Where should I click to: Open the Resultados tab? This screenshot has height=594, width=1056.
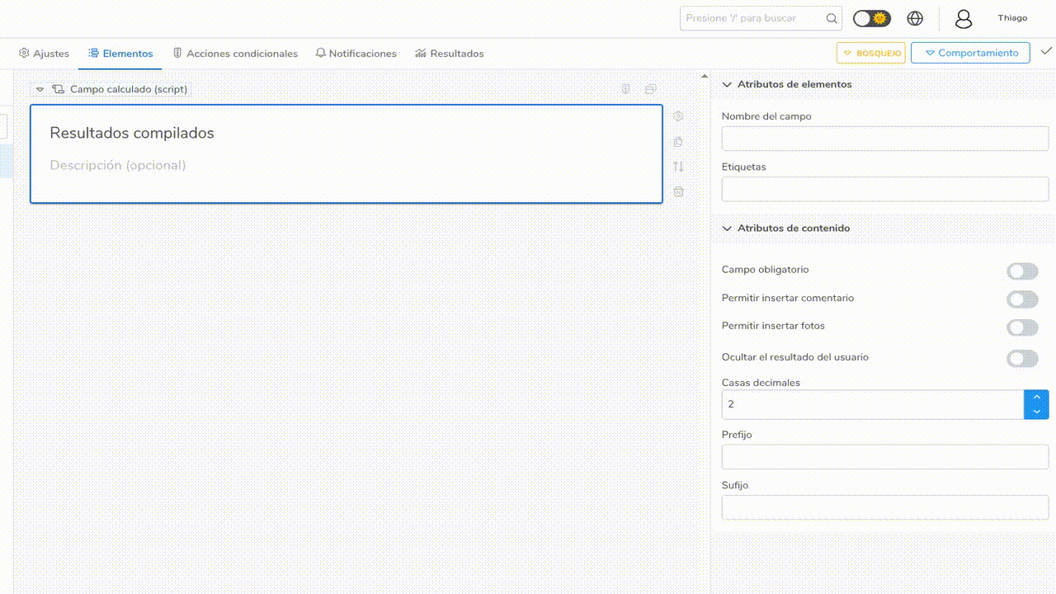450,54
